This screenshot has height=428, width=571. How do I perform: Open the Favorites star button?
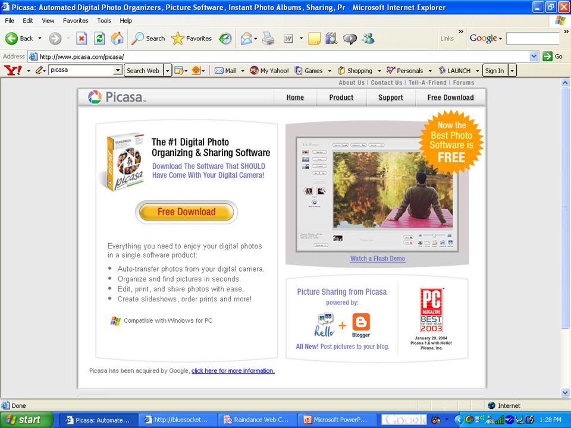(191, 38)
